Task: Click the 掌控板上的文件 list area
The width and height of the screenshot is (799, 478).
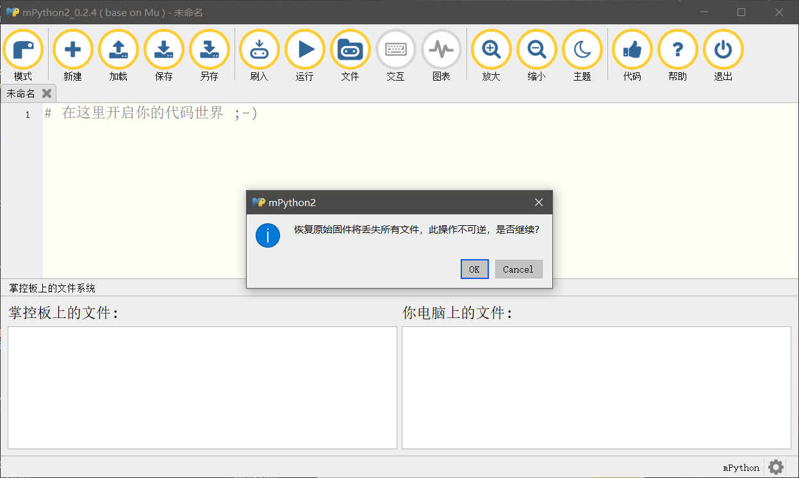Action: pos(202,388)
